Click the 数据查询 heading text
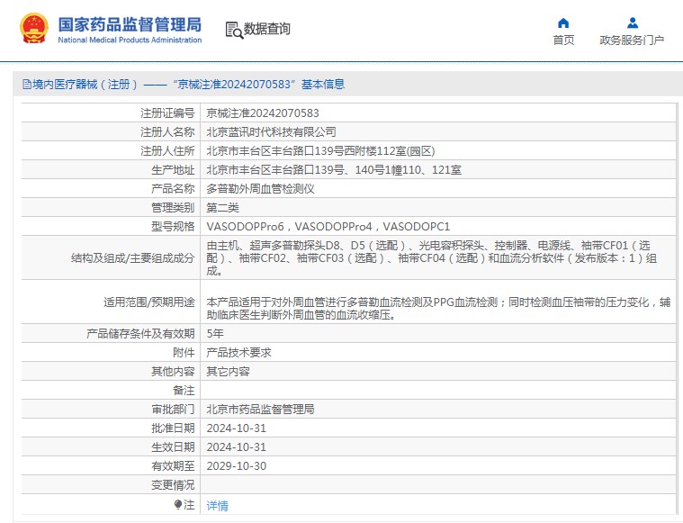The height and width of the screenshot is (523, 683). point(267,29)
